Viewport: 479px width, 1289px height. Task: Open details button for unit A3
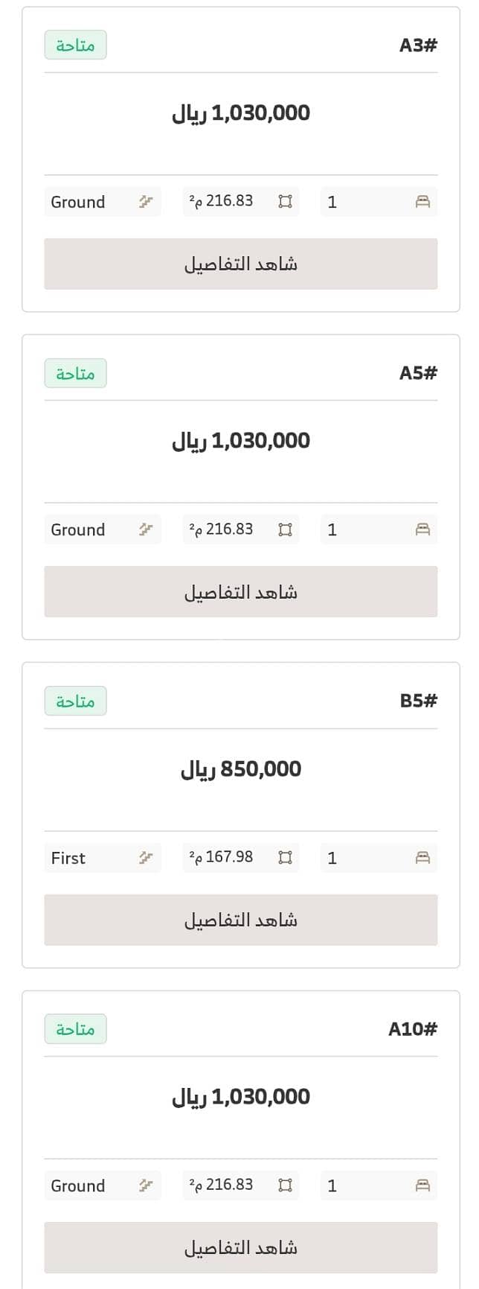(x=241, y=264)
